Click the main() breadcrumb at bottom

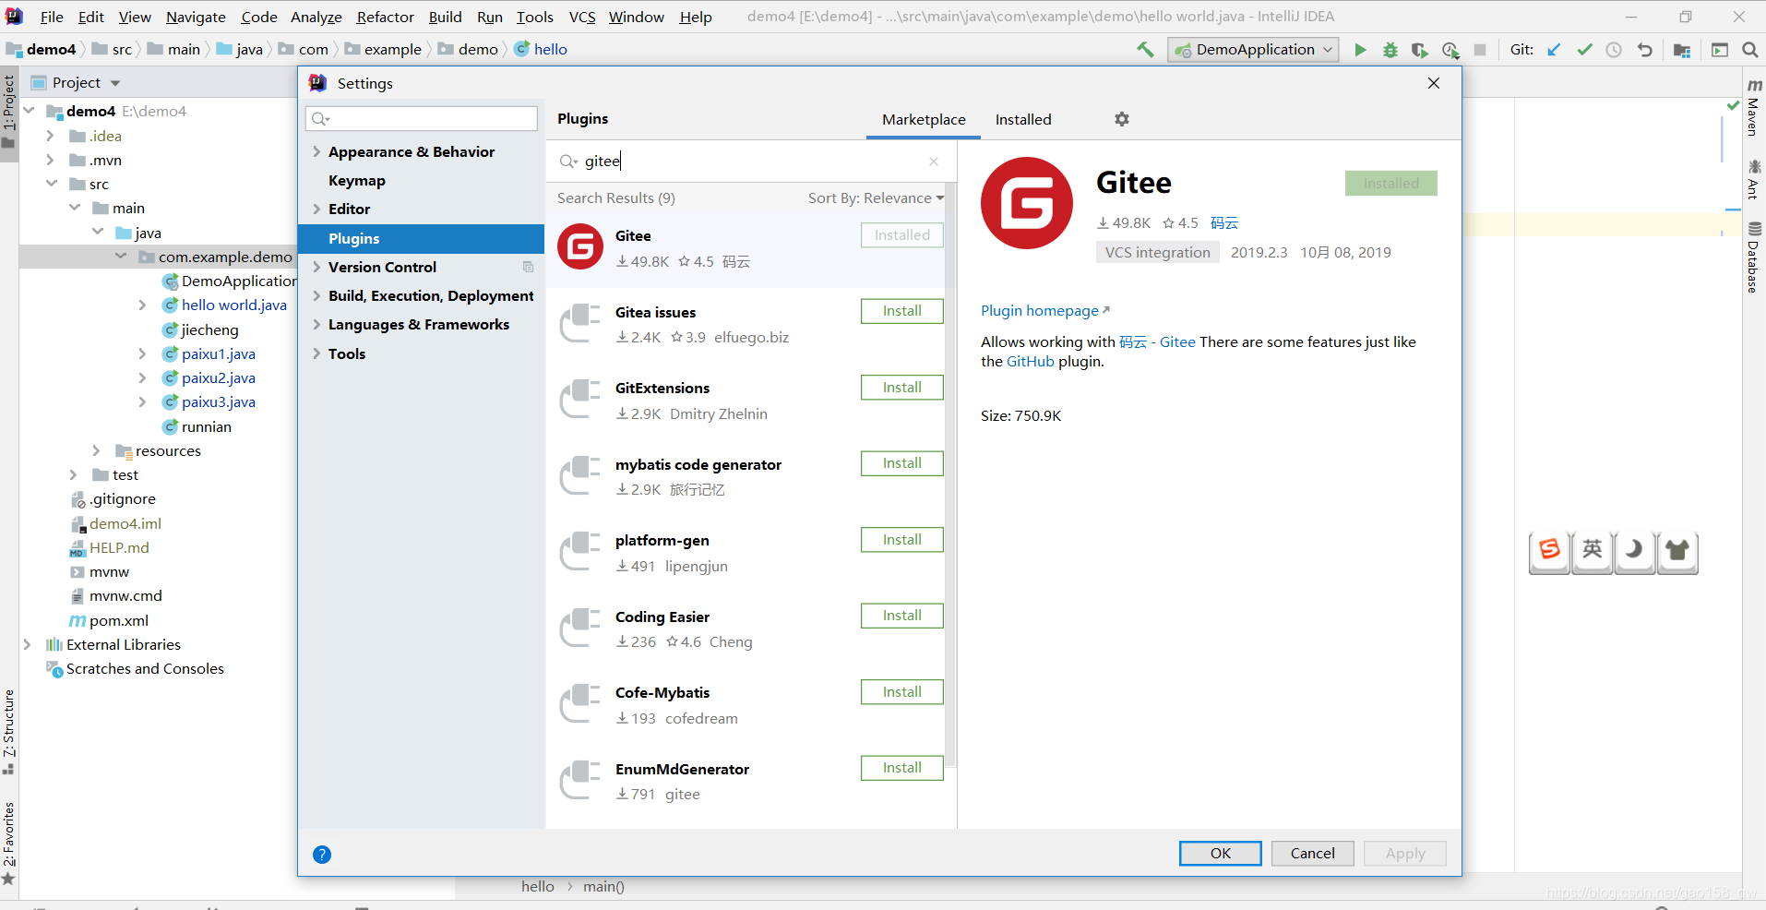(603, 887)
